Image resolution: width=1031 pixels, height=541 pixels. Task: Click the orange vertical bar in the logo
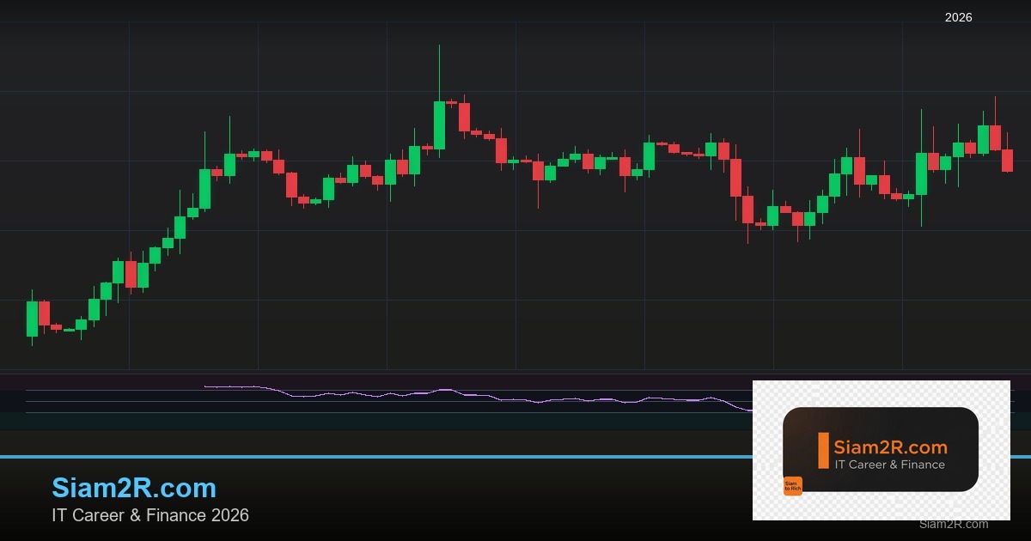[823, 451]
